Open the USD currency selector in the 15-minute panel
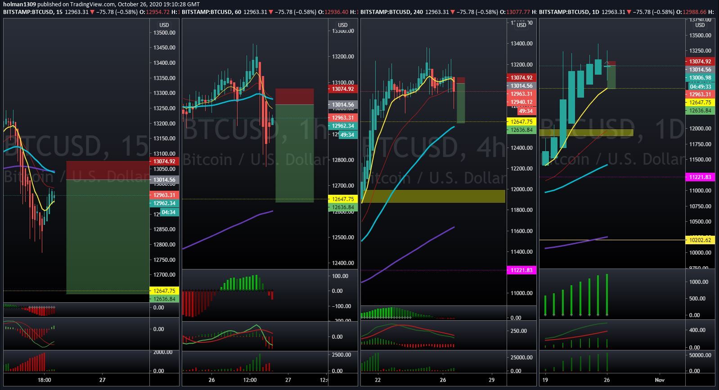719x390 pixels. 164,25
